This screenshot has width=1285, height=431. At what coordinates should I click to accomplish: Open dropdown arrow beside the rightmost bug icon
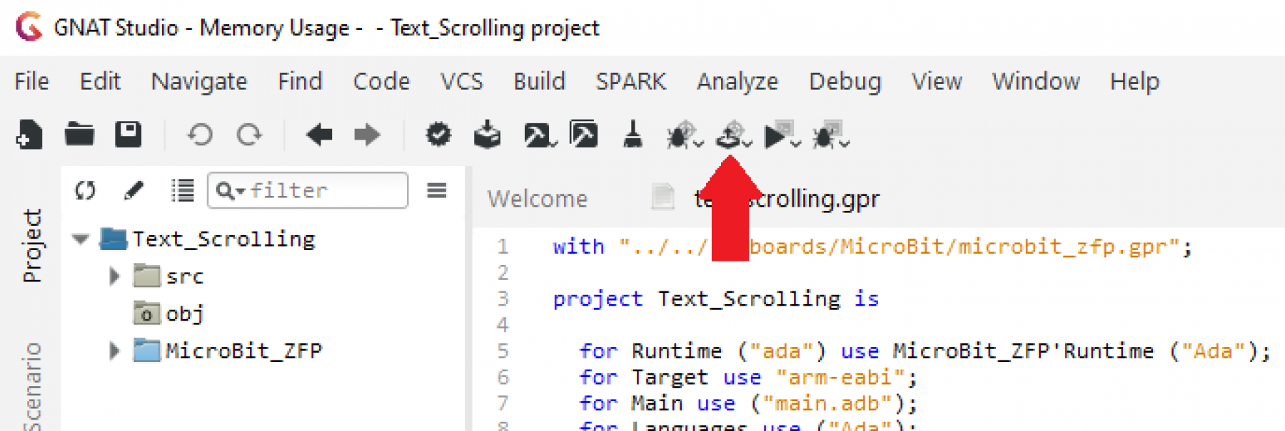(x=845, y=143)
